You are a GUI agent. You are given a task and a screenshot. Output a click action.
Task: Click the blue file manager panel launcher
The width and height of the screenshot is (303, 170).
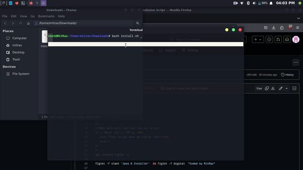10,3
